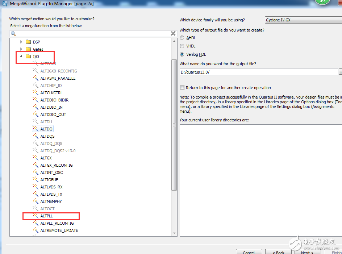This screenshot has height=254, width=342.
Task: Click the greyed ALTOCT wand icon
Action: 36,208
